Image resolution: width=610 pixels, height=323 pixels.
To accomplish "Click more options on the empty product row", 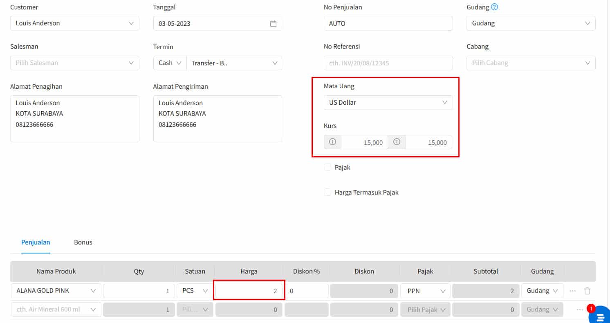I will [580, 310].
